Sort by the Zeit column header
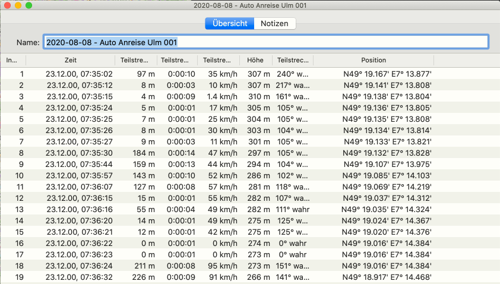This screenshot has height=284, width=500. coord(70,60)
